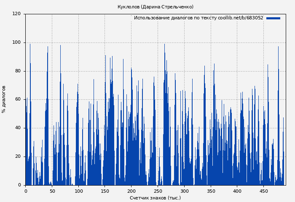
Task: Click the x-axis tick label 300
Action: click(185, 191)
